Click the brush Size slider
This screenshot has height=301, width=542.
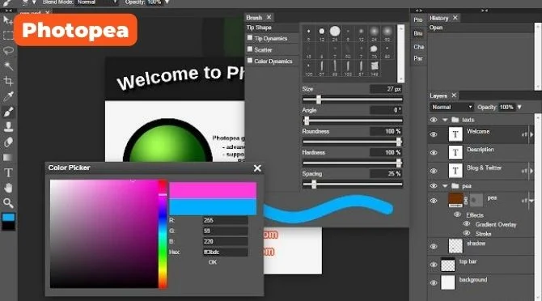[x=352, y=100]
